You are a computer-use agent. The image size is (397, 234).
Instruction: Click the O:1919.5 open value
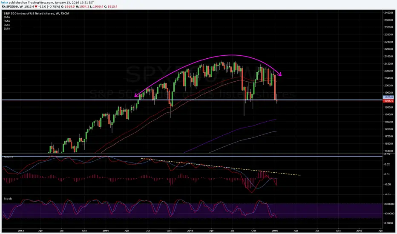point(68,6)
